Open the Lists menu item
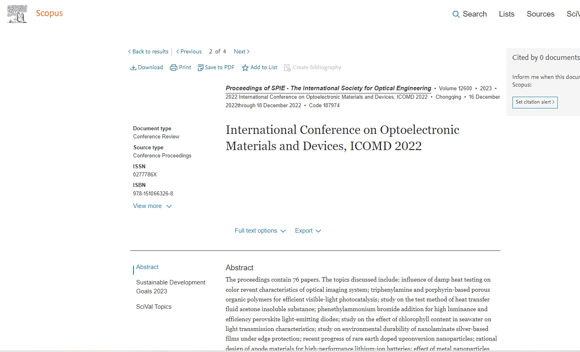This screenshot has width=580, height=352. (x=506, y=14)
